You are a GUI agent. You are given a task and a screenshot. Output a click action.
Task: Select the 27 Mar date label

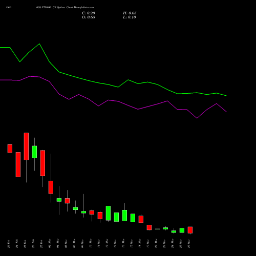pos(189,244)
